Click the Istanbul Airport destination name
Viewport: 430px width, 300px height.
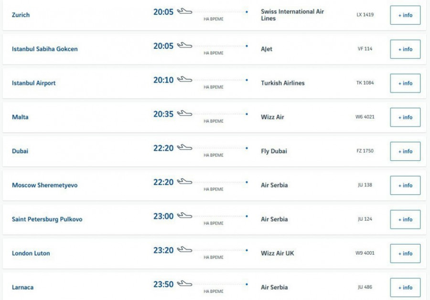34,83
